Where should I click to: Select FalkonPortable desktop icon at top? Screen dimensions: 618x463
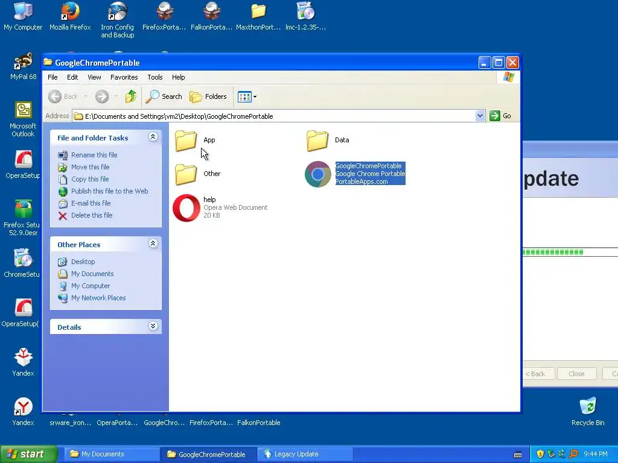212,16
